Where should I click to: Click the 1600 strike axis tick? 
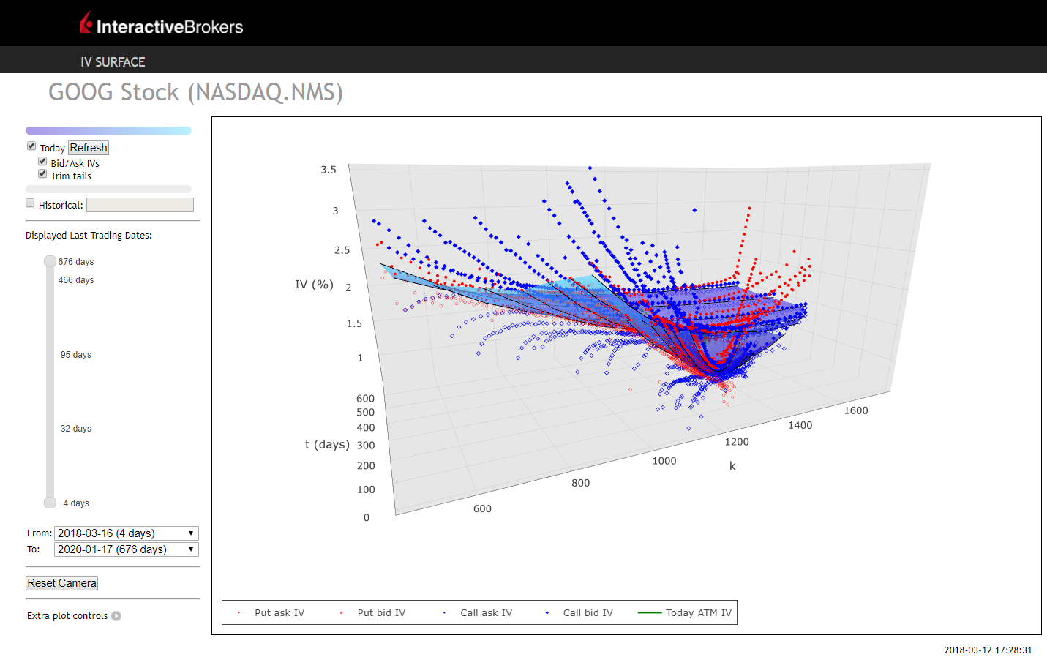(856, 410)
